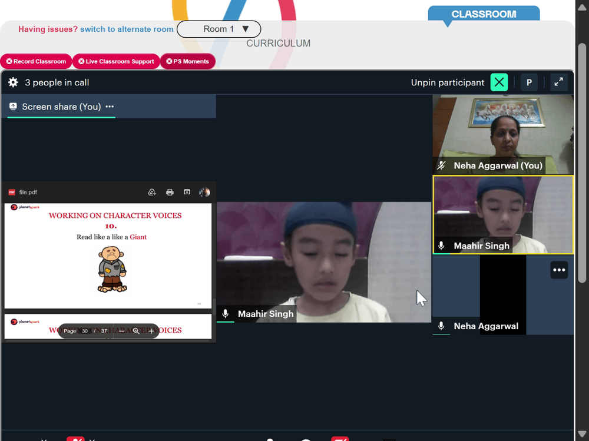Add file.pdf to Google Drive
The image size is (589, 441).
pos(152,193)
